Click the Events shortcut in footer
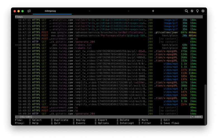 pos(81,123)
